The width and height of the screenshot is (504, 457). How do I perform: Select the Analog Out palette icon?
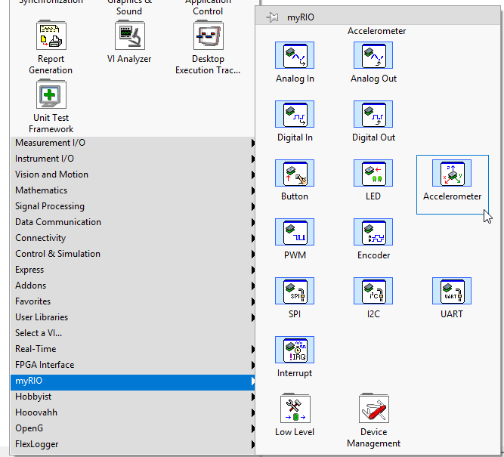(373, 55)
